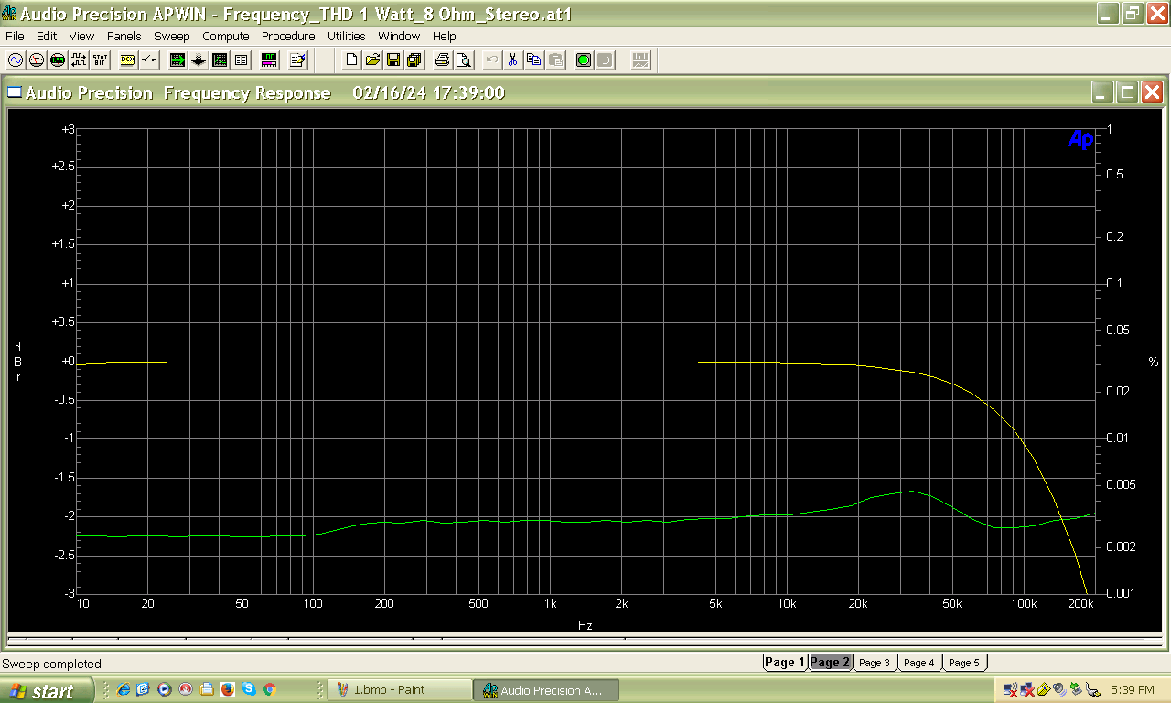1171x703 pixels.
Task: Open the Sweep panel icon
Action: [x=177, y=60]
